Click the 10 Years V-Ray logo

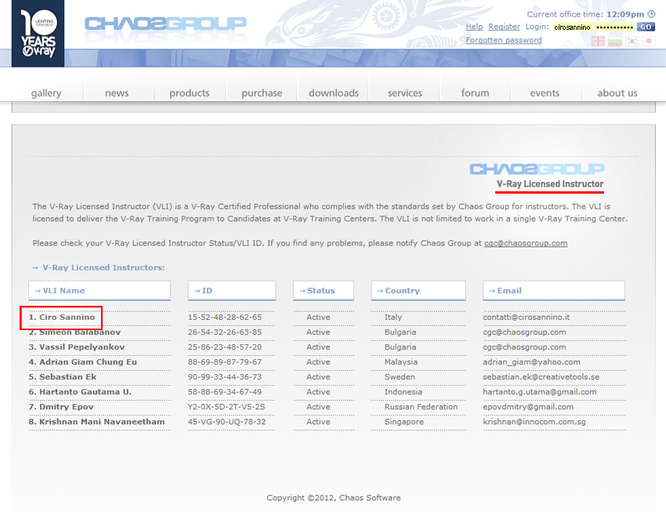(38, 33)
